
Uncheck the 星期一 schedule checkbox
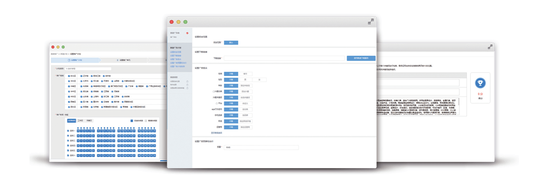point(68,131)
